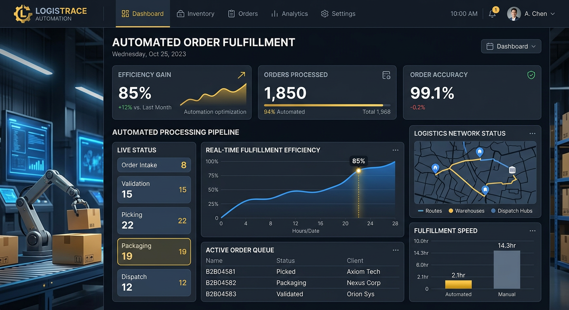Click the Inventory box icon
Image resolution: width=569 pixels, height=310 pixels.
pos(181,14)
